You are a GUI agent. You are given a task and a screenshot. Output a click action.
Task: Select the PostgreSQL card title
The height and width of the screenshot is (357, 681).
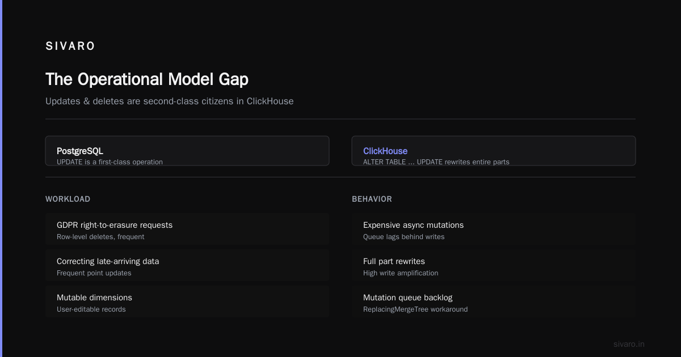pos(80,151)
